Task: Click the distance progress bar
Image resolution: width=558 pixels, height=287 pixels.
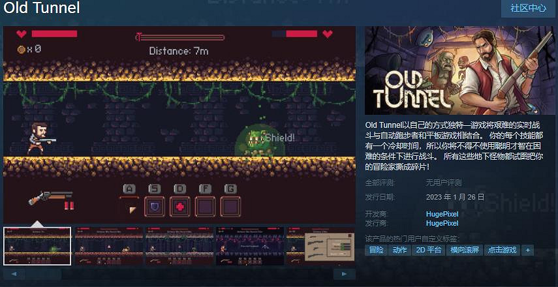Action: coord(179,37)
